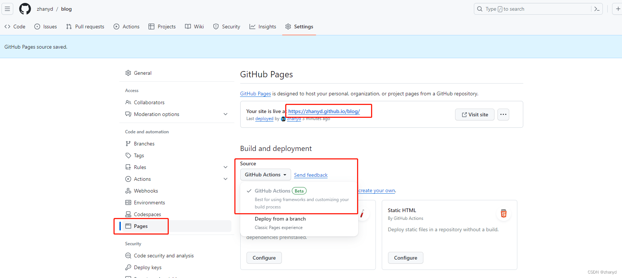Viewport: 622px width, 278px height.
Task: Click the left workflow card's Configure button
Action: [x=264, y=258]
